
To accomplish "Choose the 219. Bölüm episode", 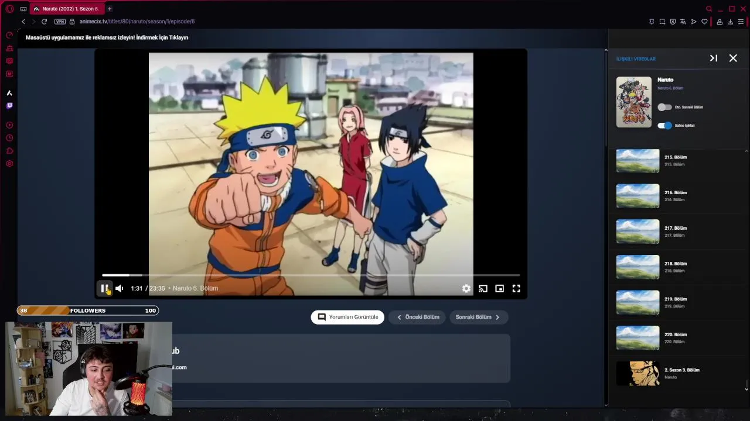I will (x=676, y=302).
